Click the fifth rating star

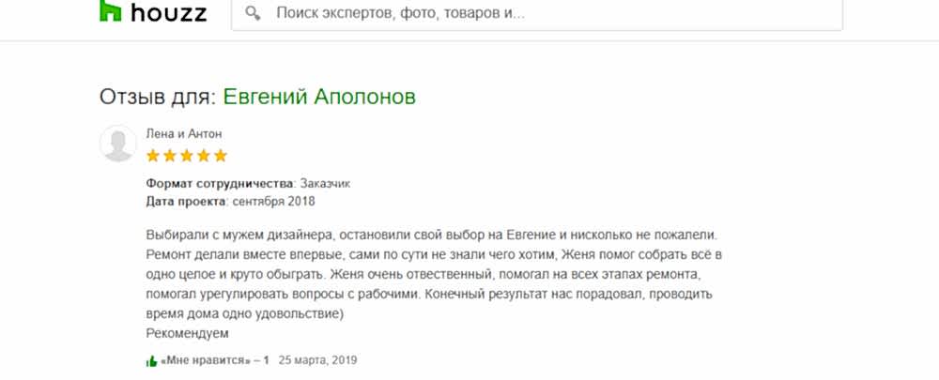(x=221, y=155)
